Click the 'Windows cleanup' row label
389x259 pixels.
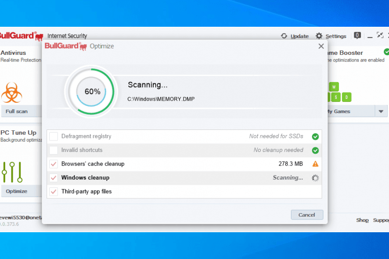85,178
